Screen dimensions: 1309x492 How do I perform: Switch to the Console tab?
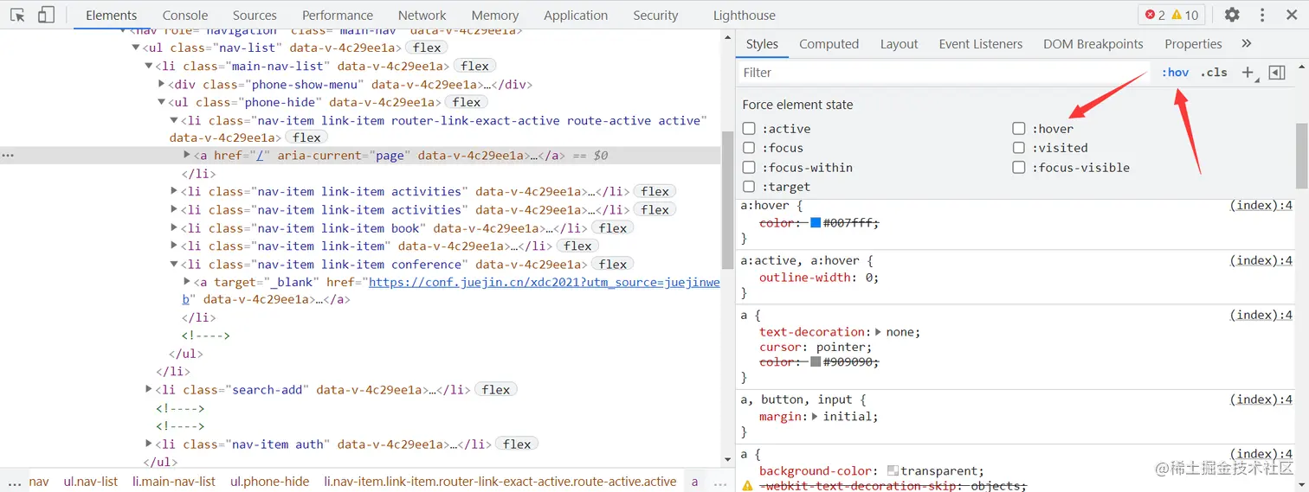tap(185, 15)
